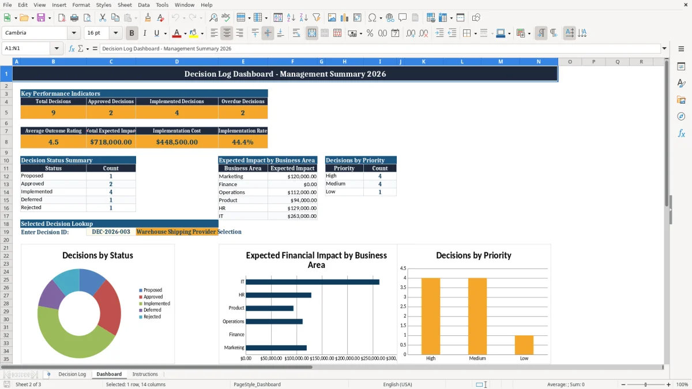Toggle Italic formatting

pos(144,33)
